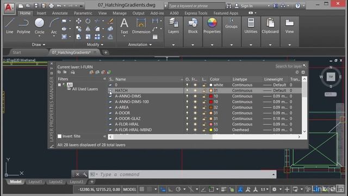348x196 pixels.
Task: Select the Copy tool
Action: click(78, 29)
